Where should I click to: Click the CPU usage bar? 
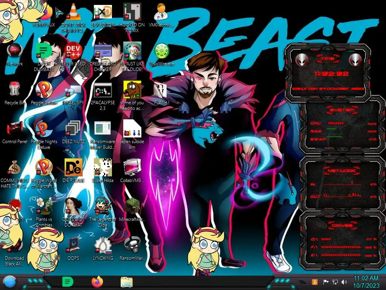pos(336,123)
